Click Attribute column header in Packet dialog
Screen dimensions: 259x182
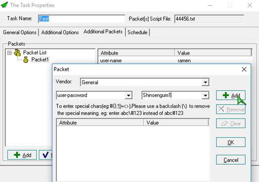100,122
